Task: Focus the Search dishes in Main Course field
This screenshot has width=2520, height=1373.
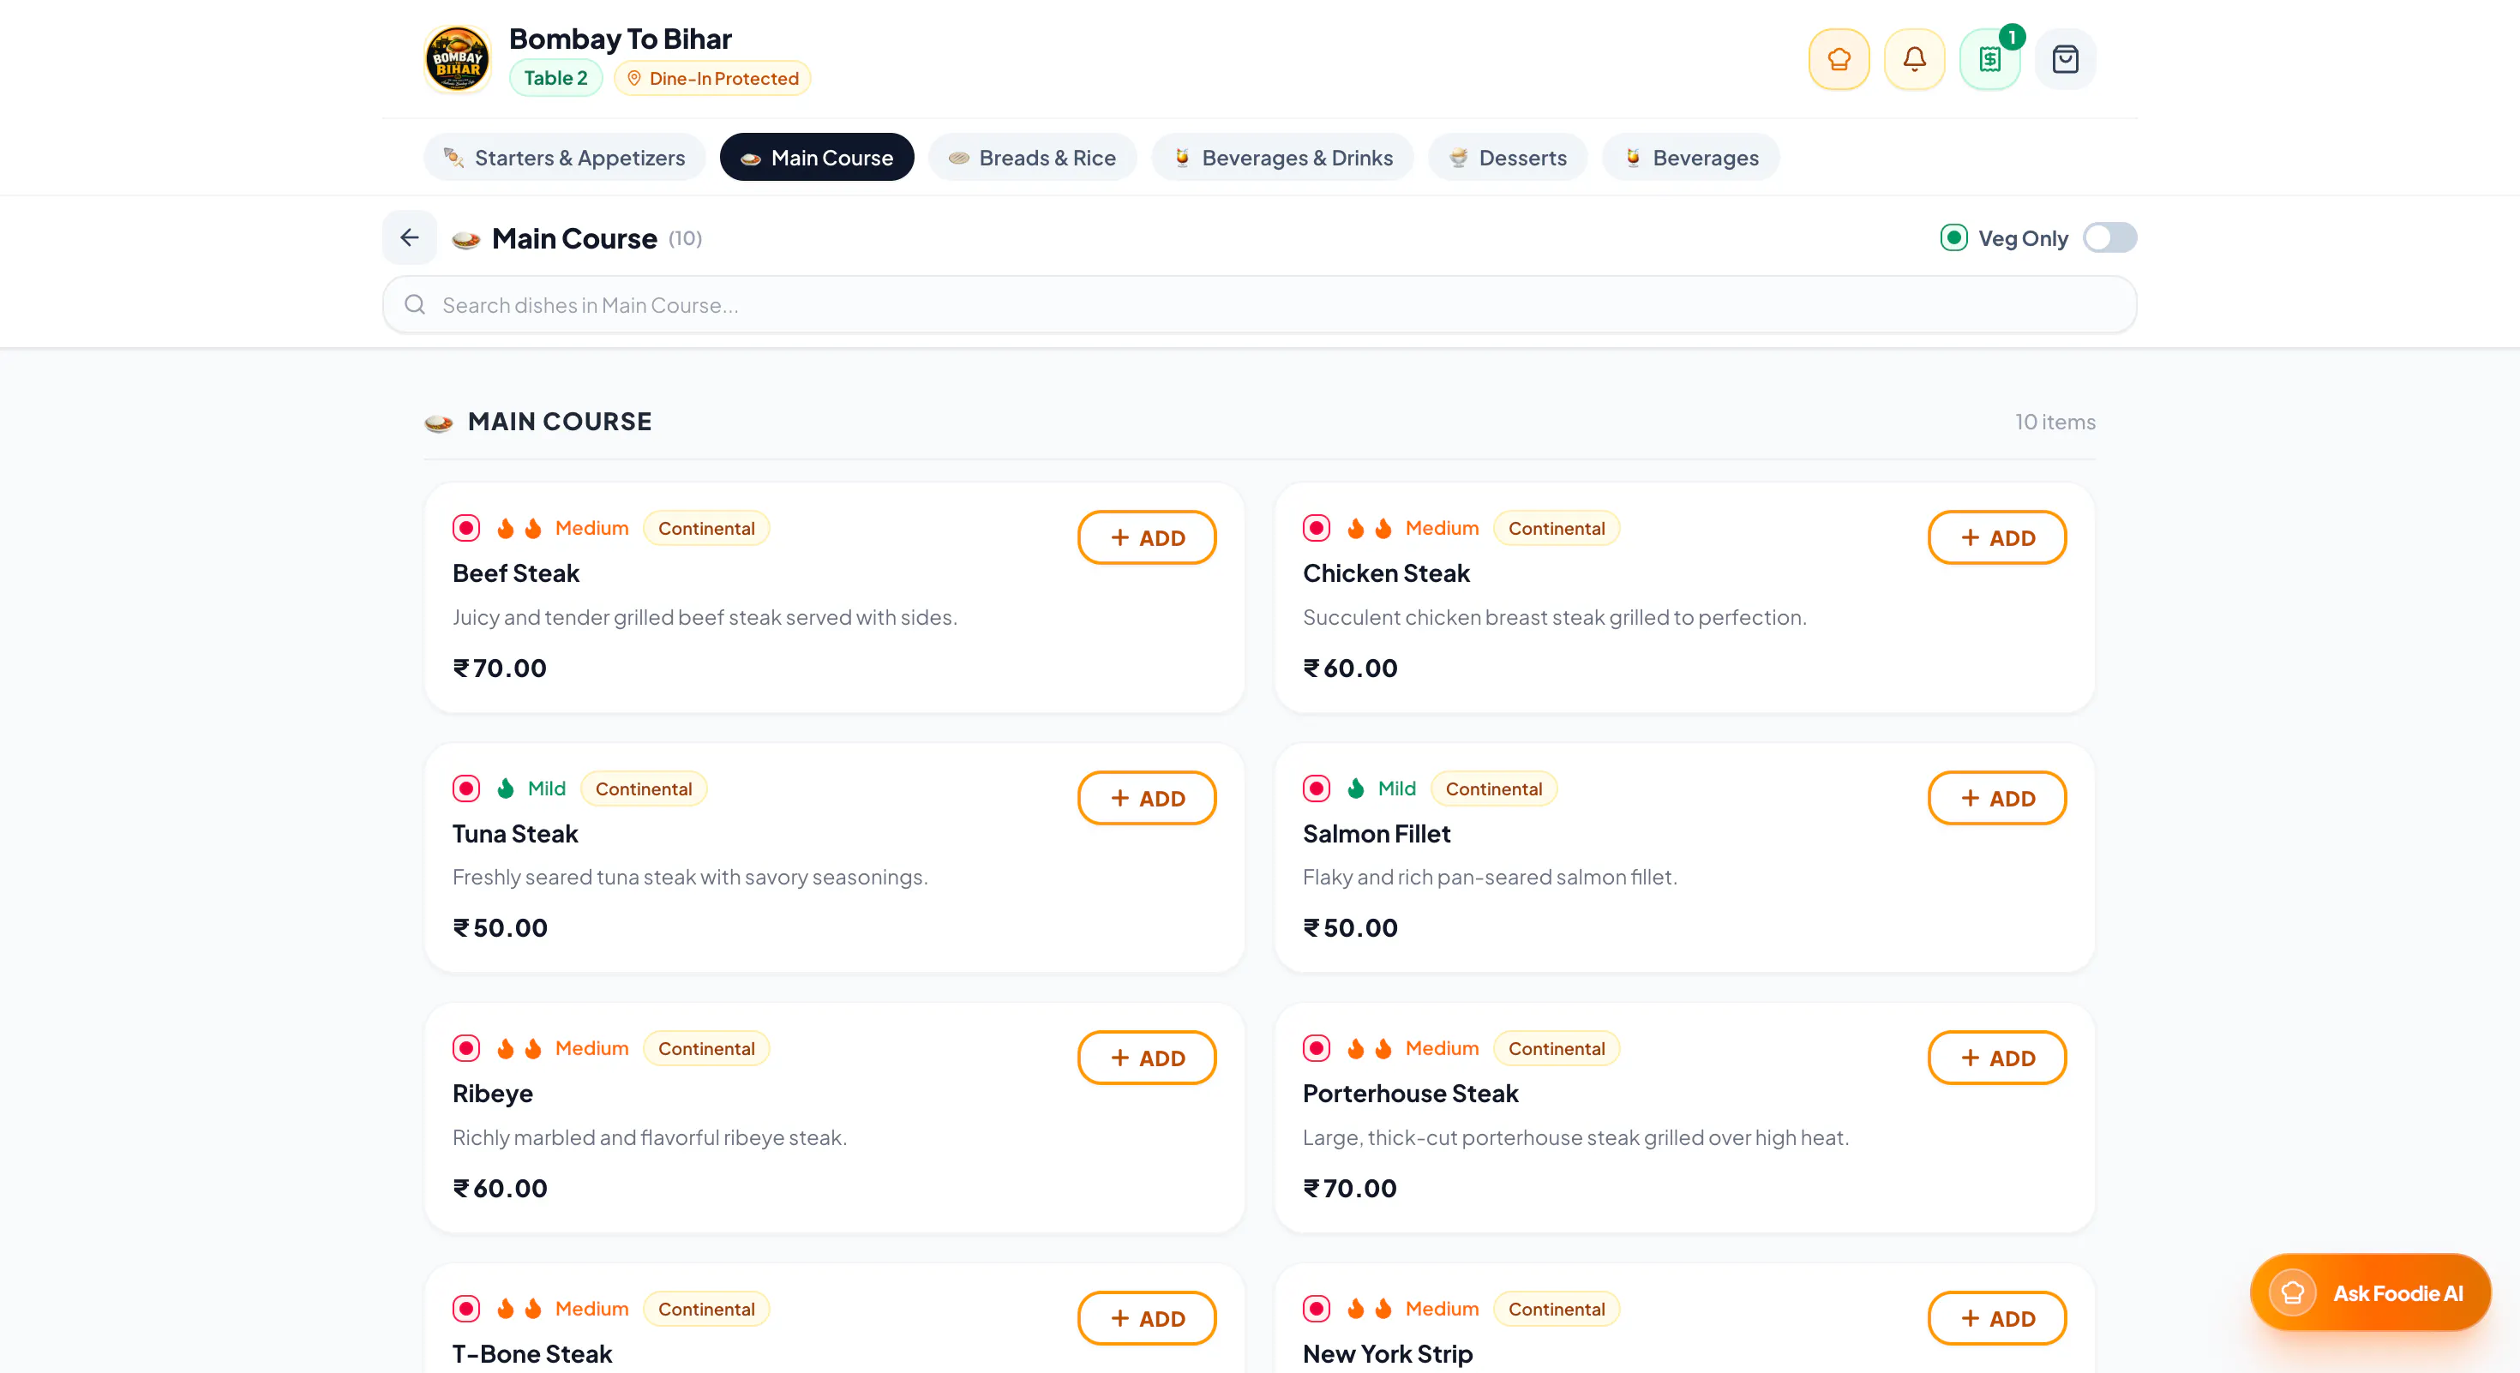Action: (1259, 305)
